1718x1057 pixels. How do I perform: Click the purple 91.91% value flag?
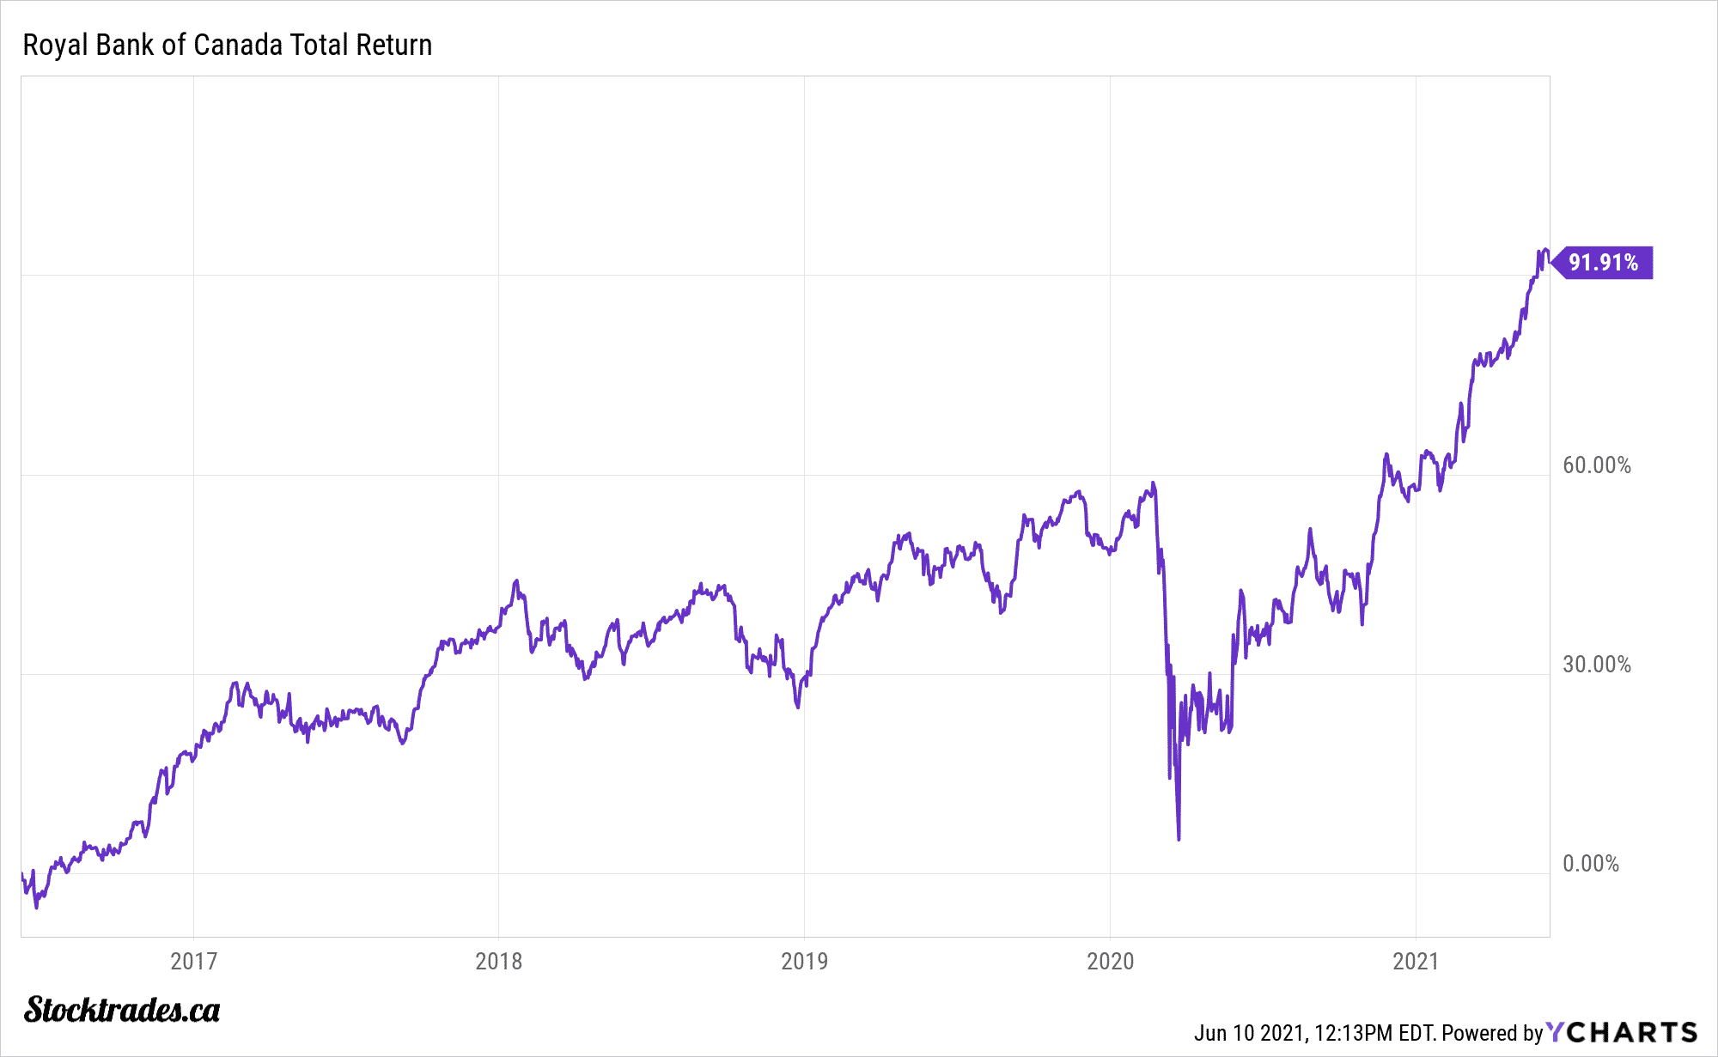(1603, 262)
